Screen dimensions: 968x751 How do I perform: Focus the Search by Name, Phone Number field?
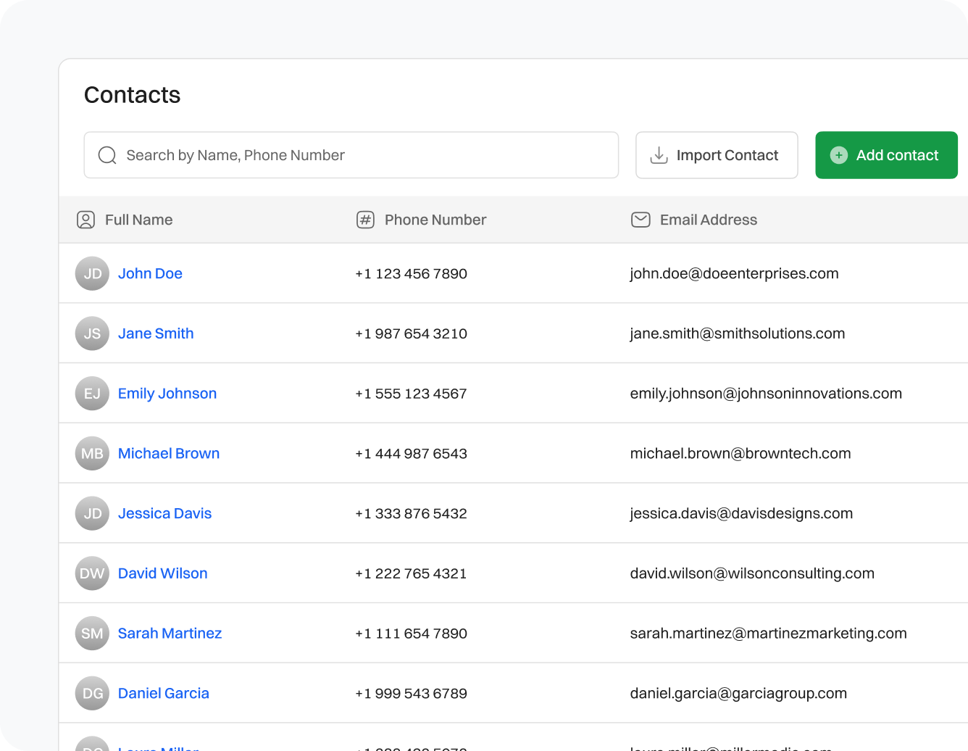pos(362,155)
